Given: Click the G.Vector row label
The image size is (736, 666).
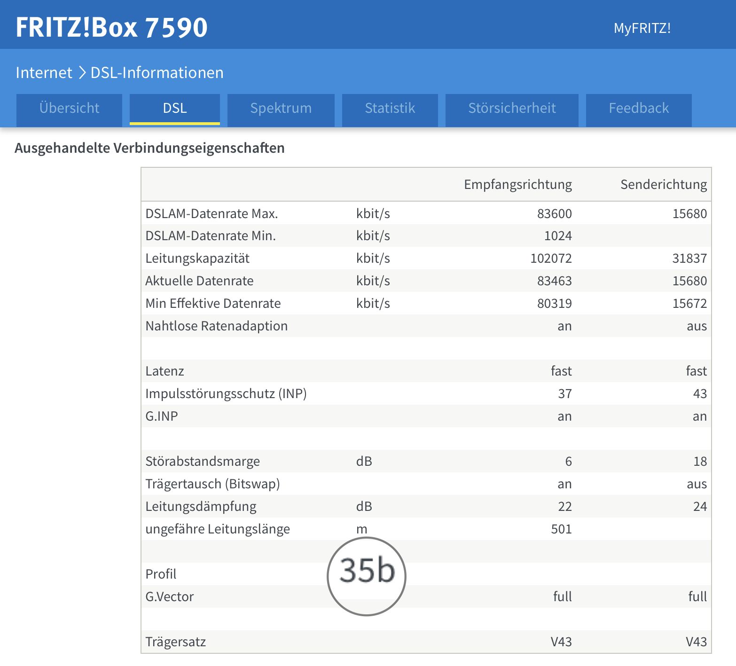Looking at the screenshot, I should coord(170,597).
